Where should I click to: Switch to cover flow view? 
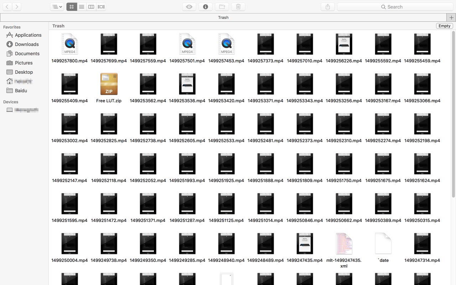click(x=101, y=7)
